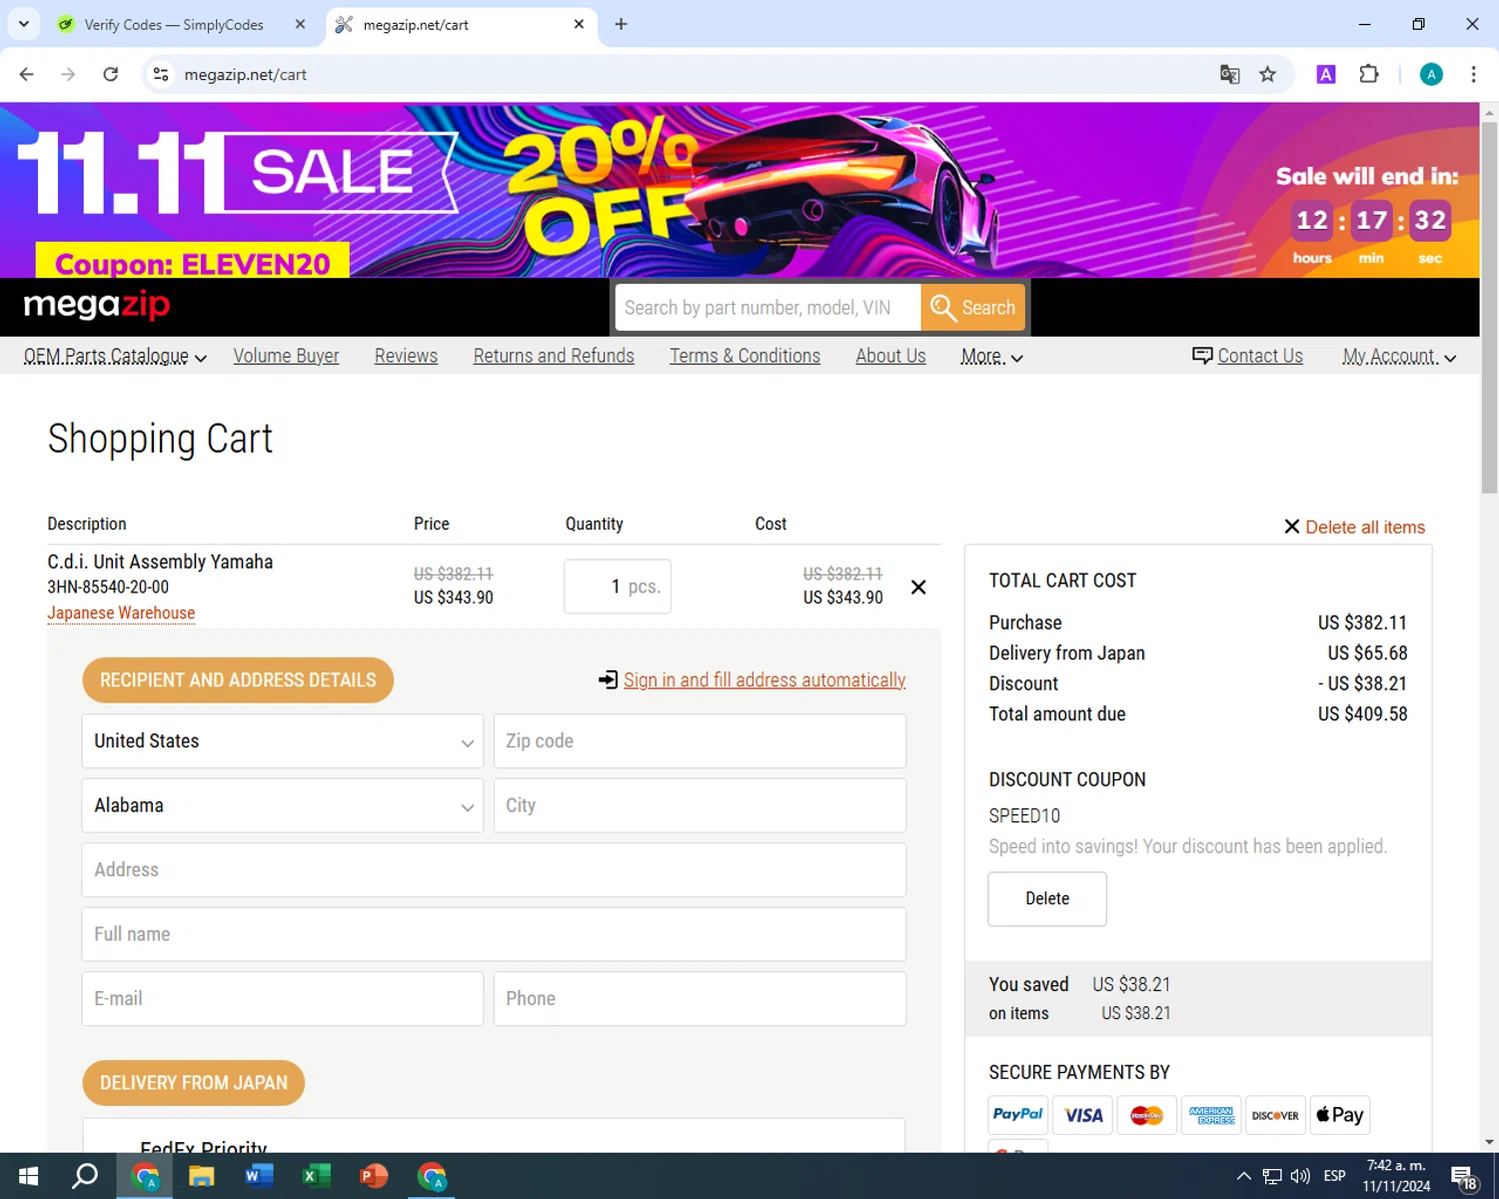The image size is (1499, 1199).
Task: Click the City field
Action: tap(700, 805)
